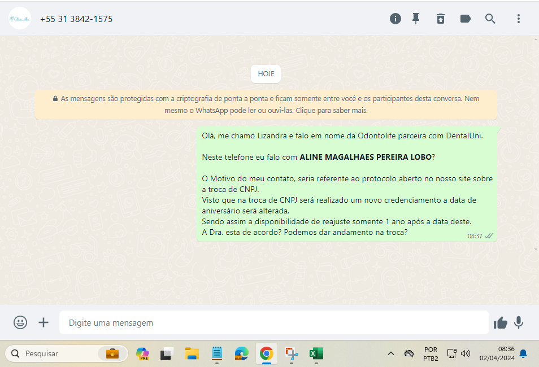
Task: Open Task View in taskbar
Action: pos(167,353)
